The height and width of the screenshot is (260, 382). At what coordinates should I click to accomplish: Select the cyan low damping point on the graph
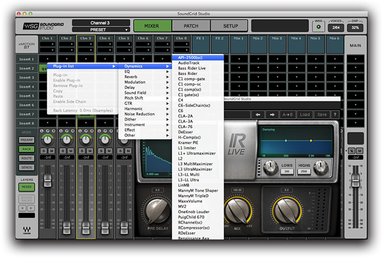[x=286, y=141]
